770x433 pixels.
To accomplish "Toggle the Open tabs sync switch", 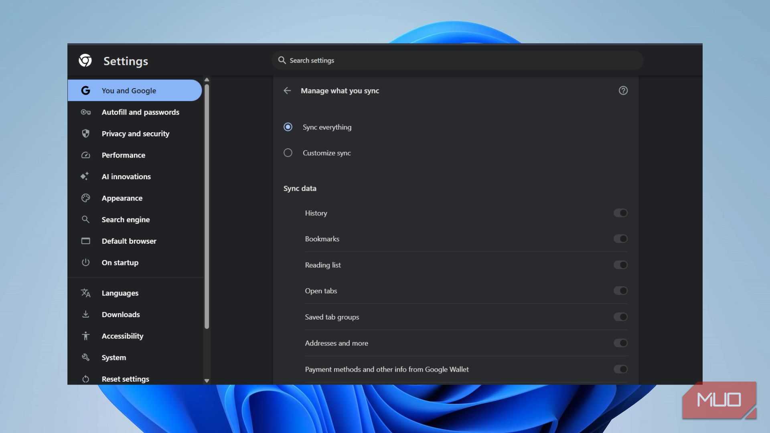I will [x=620, y=291].
